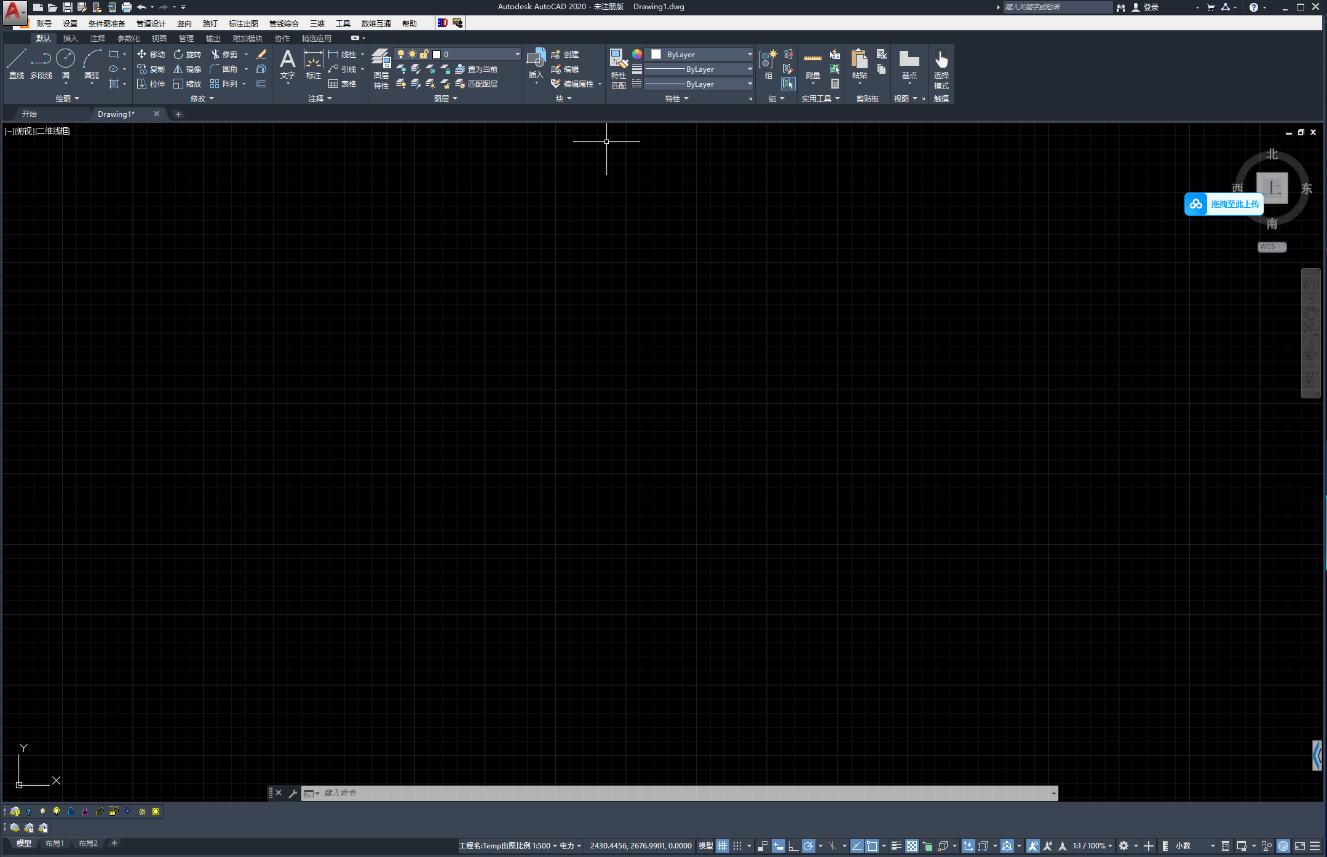Switch to the 注释 ribbon tab
This screenshot has width=1327, height=857.
click(97, 38)
